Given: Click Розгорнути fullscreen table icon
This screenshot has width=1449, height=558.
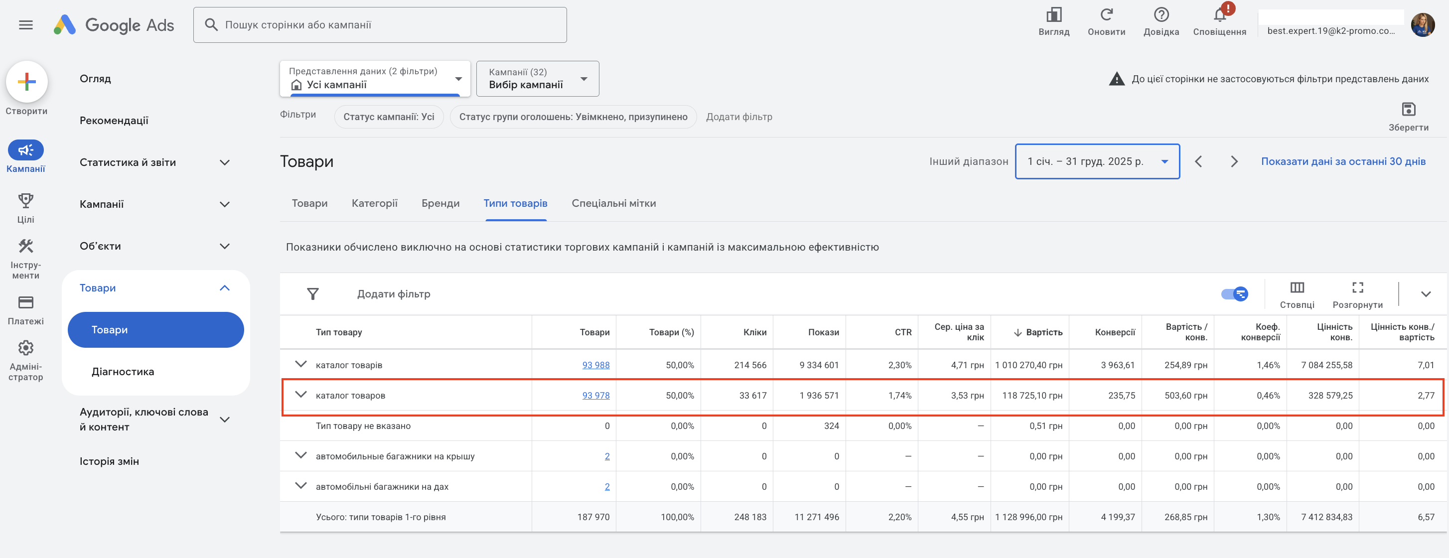Looking at the screenshot, I should pos(1357,288).
